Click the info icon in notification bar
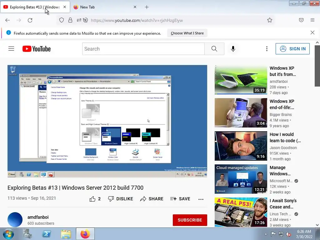 point(8,32)
